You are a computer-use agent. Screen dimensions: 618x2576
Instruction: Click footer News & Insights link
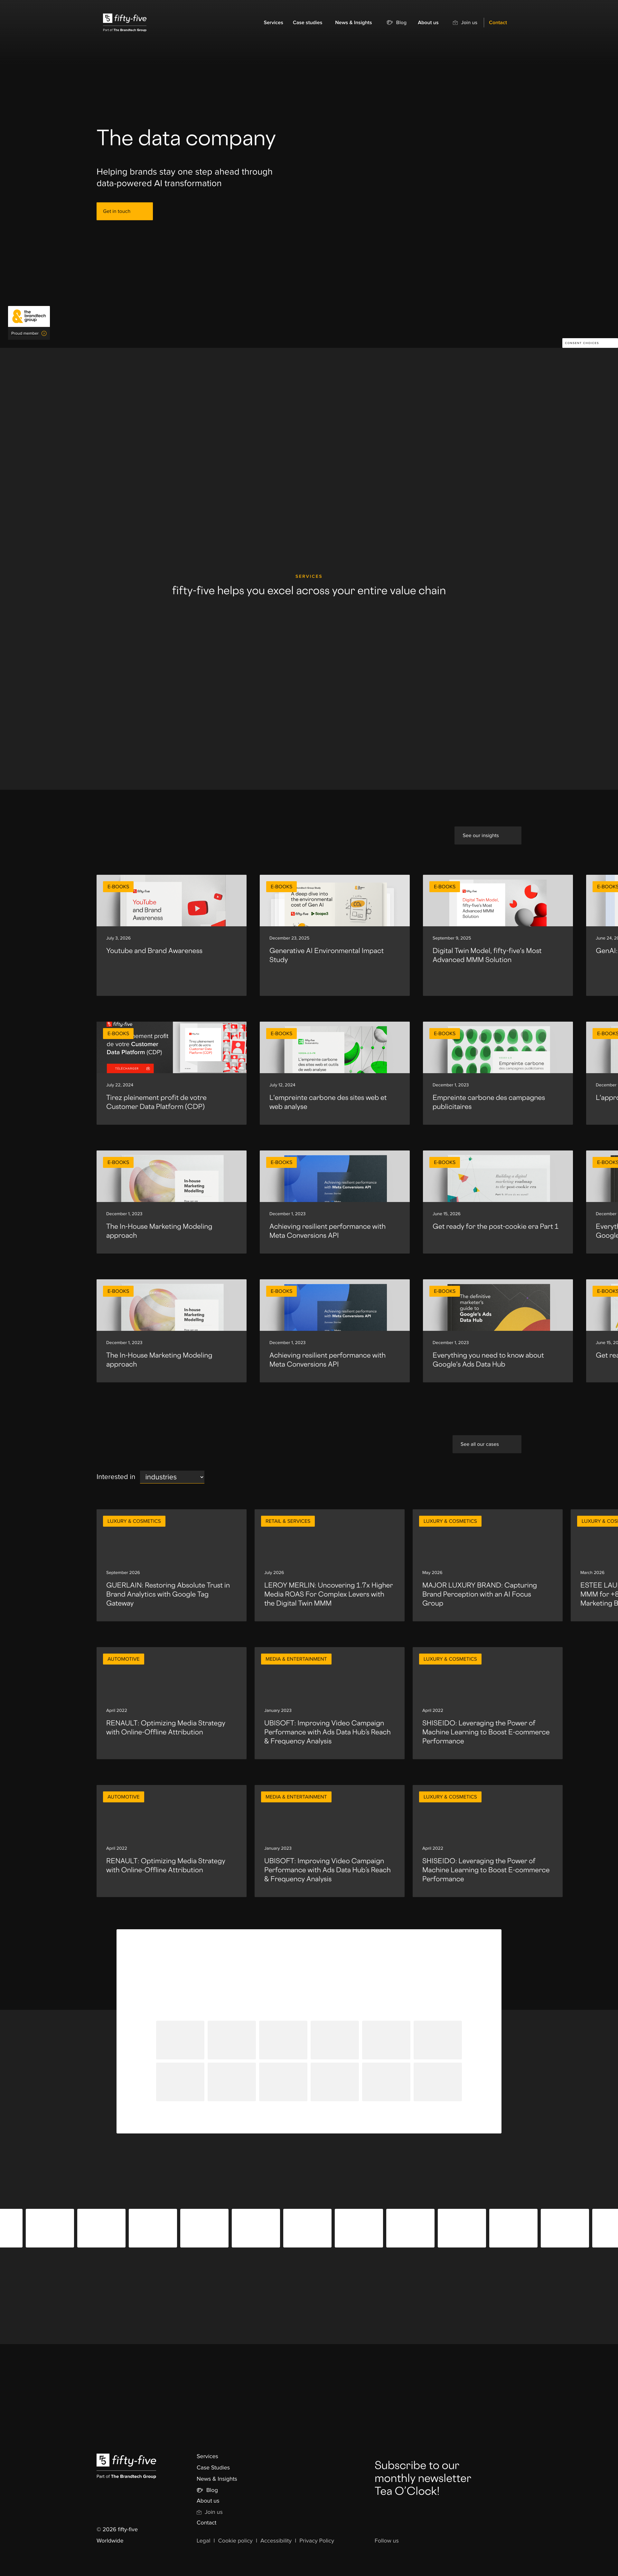click(x=217, y=2479)
